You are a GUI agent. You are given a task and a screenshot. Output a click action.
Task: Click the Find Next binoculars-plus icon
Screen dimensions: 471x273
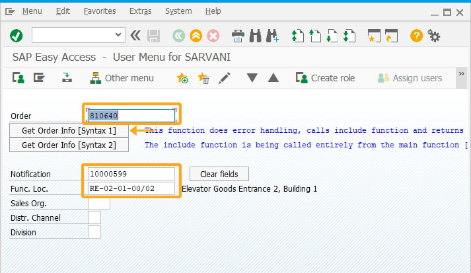click(x=273, y=36)
